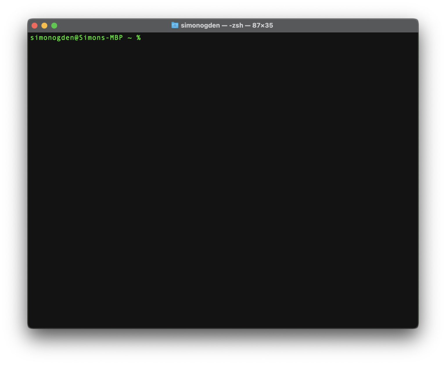Image resolution: width=446 pixels, height=365 pixels.
Task: Click the green full-screen window control
Action: tap(54, 26)
